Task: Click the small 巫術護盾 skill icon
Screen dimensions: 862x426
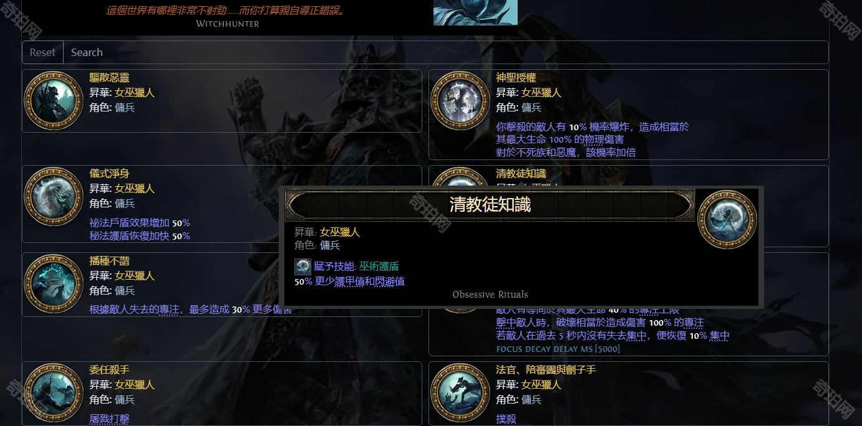Action: (303, 267)
